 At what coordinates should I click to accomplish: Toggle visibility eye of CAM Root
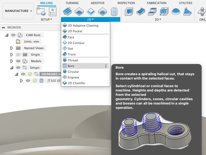13,35
